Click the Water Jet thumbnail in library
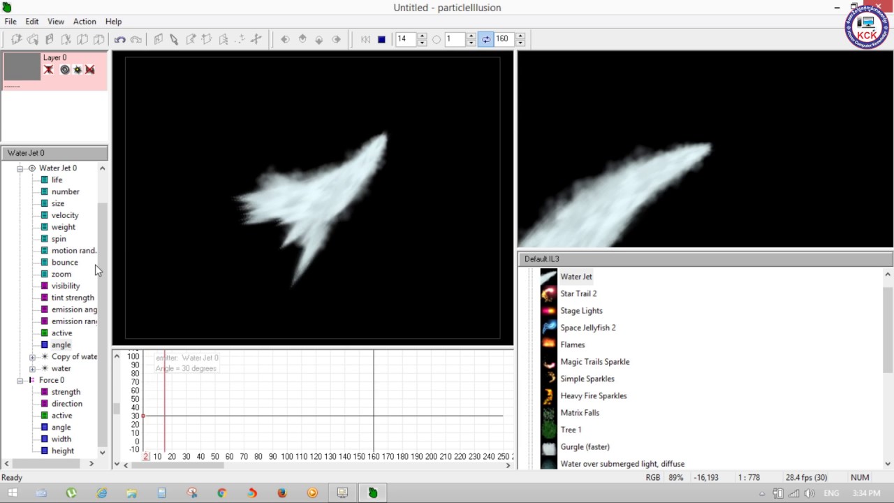The width and height of the screenshot is (894, 503). [x=548, y=277]
